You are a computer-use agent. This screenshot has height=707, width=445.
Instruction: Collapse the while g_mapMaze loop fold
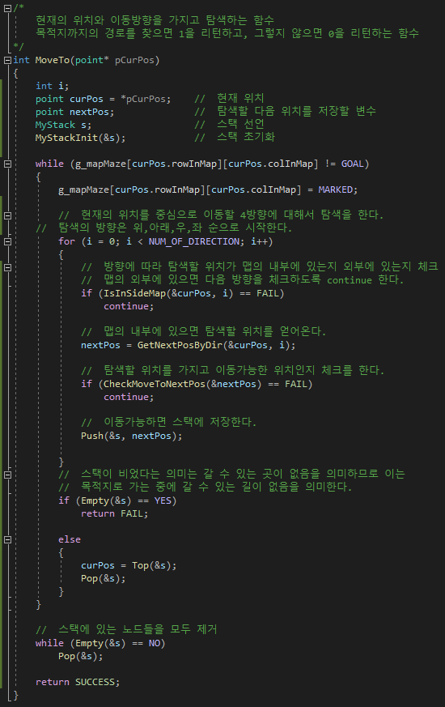point(7,164)
